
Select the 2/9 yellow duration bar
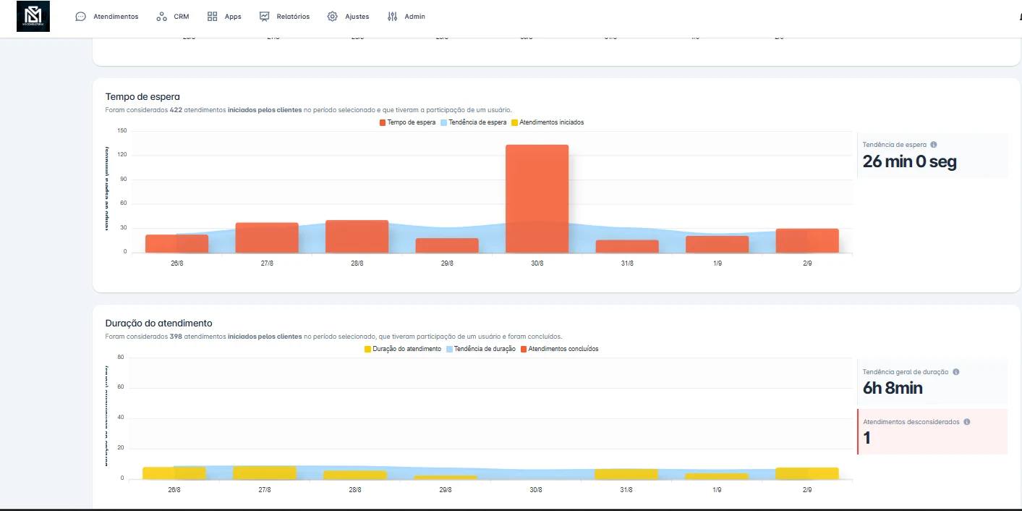[807, 473]
